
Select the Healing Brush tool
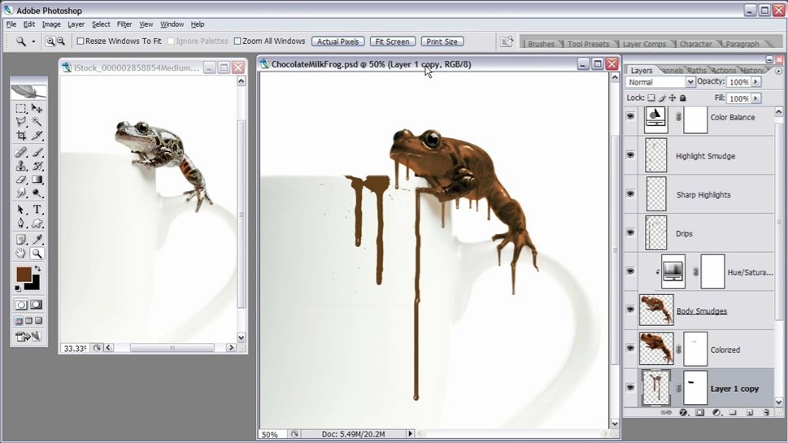coord(21,152)
